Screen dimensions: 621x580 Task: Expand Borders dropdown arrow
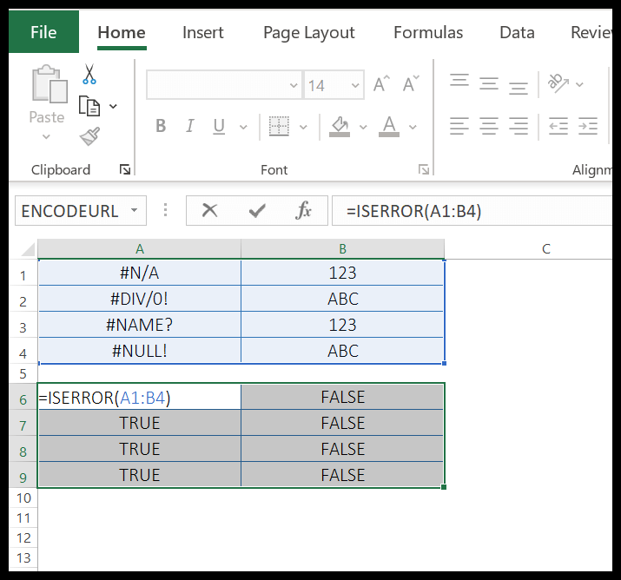(303, 127)
